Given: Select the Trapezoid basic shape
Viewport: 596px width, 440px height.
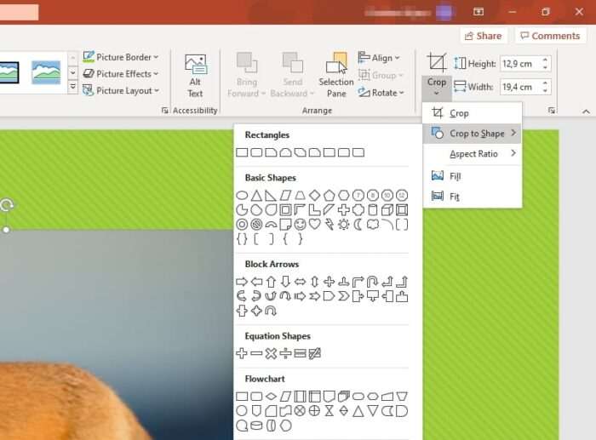Looking at the screenshot, I should (x=300, y=196).
